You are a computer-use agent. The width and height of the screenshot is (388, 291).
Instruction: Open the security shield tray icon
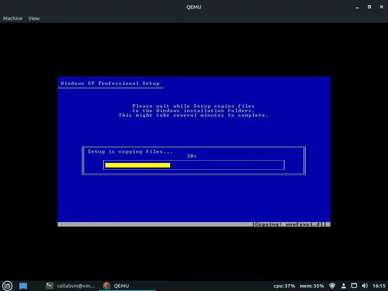tap(332, 286)
